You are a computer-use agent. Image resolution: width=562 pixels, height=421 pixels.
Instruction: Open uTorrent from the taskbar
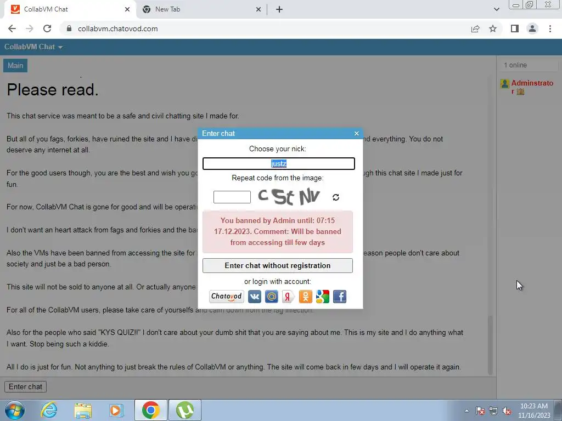pyautogui.click(x=184, y=410)
